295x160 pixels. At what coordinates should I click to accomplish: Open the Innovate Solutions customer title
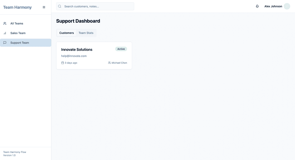[x=77, y=49]
